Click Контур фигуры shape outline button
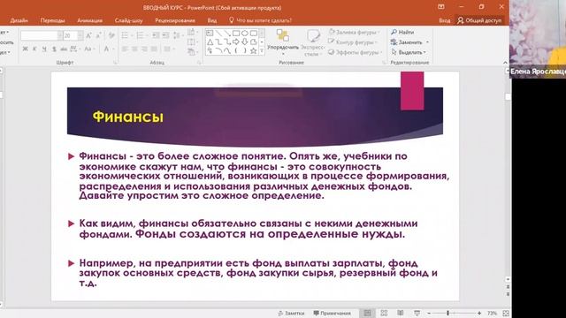 coord(353,42)
